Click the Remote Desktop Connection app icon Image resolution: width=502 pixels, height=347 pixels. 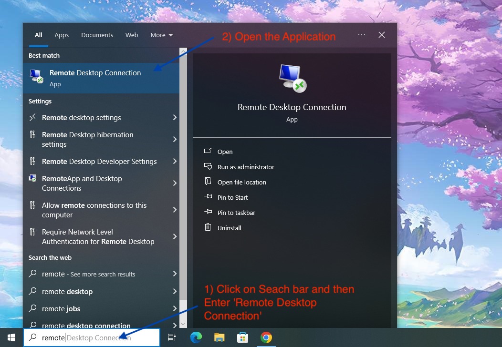37,76
